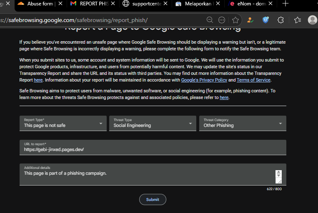Image resolution: width=318 pixels, height=213 pixels.
Task: Open the Report Type dropdown
Action: [63, 123]
